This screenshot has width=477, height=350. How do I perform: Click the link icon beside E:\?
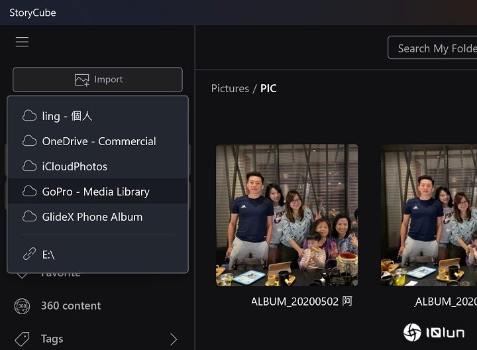pyautogui.click(x=29, y=254)
